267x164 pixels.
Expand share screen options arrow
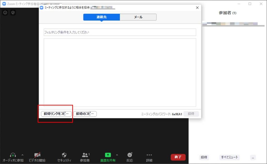point(117,155)
